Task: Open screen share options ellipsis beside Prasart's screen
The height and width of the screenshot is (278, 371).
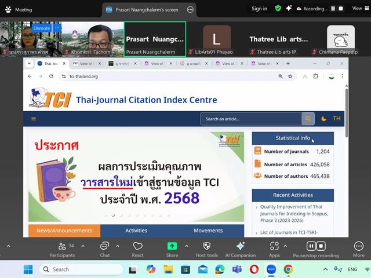Action: pyautogui.click(x=190, y=10)
